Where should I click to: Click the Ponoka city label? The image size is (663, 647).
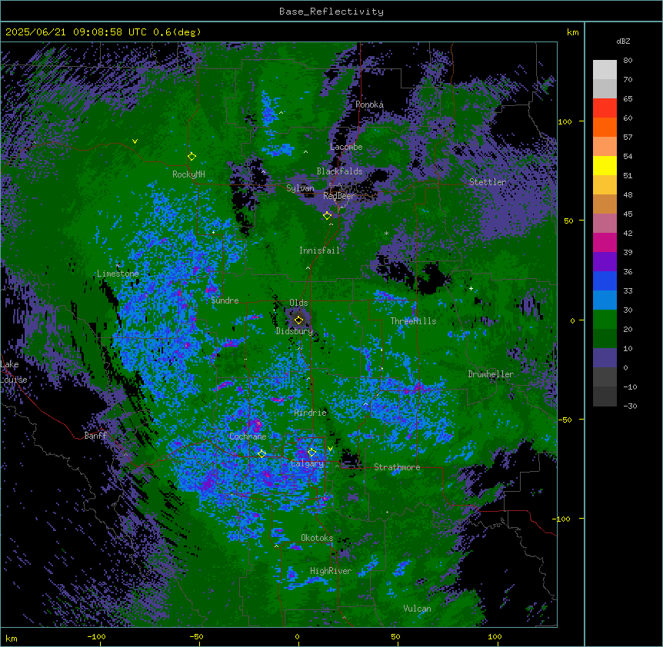click(369, 105)
